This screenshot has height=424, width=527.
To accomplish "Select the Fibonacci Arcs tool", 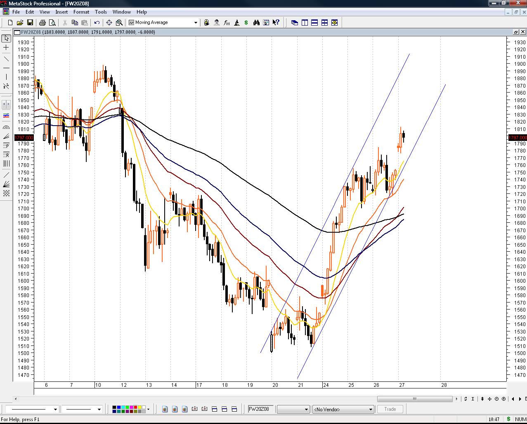I will tap(6, 127).
